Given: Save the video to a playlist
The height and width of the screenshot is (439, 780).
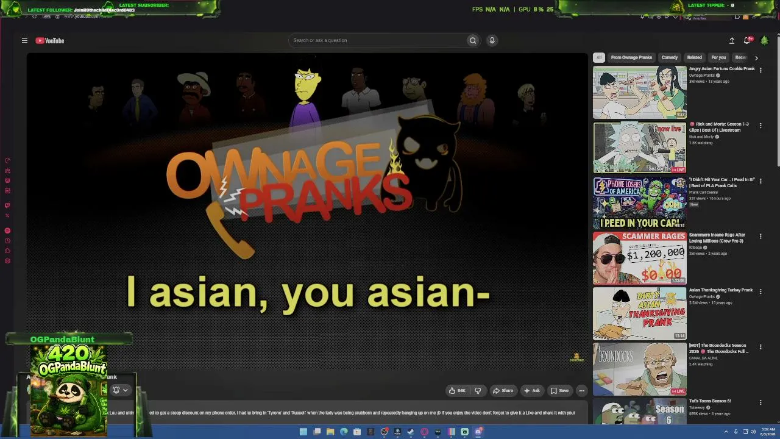Looking at the screenshot, I should (559, 391).
